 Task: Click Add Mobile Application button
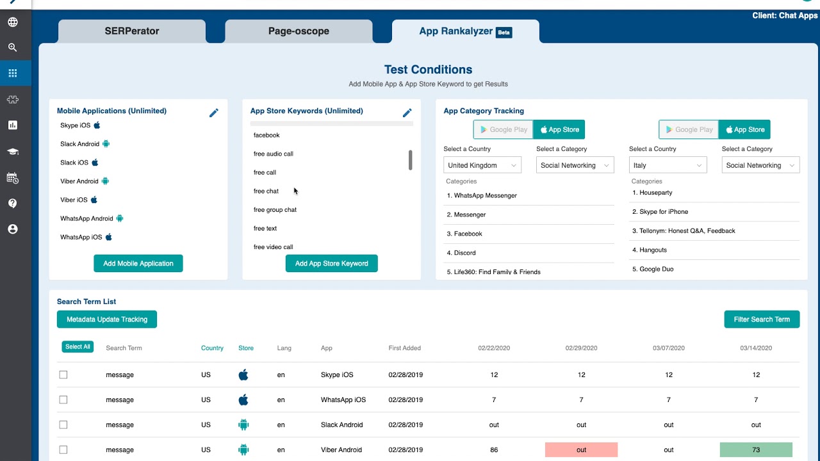point(138,263)
